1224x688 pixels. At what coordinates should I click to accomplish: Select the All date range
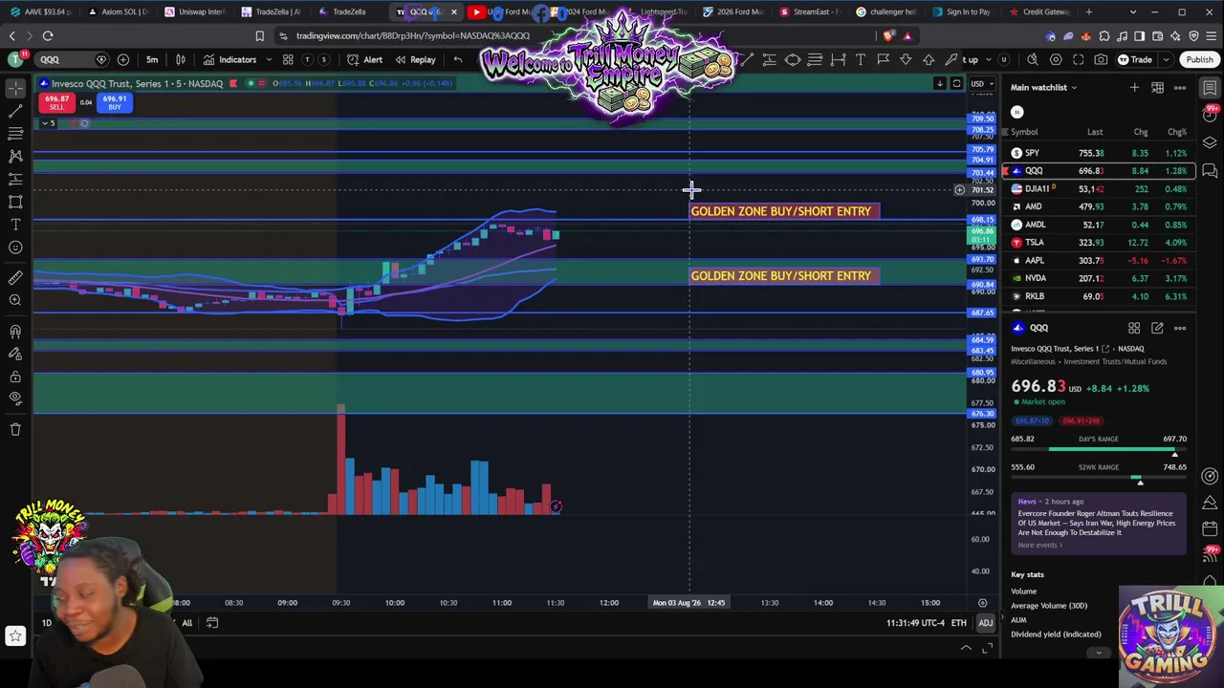tap(186, 623)
